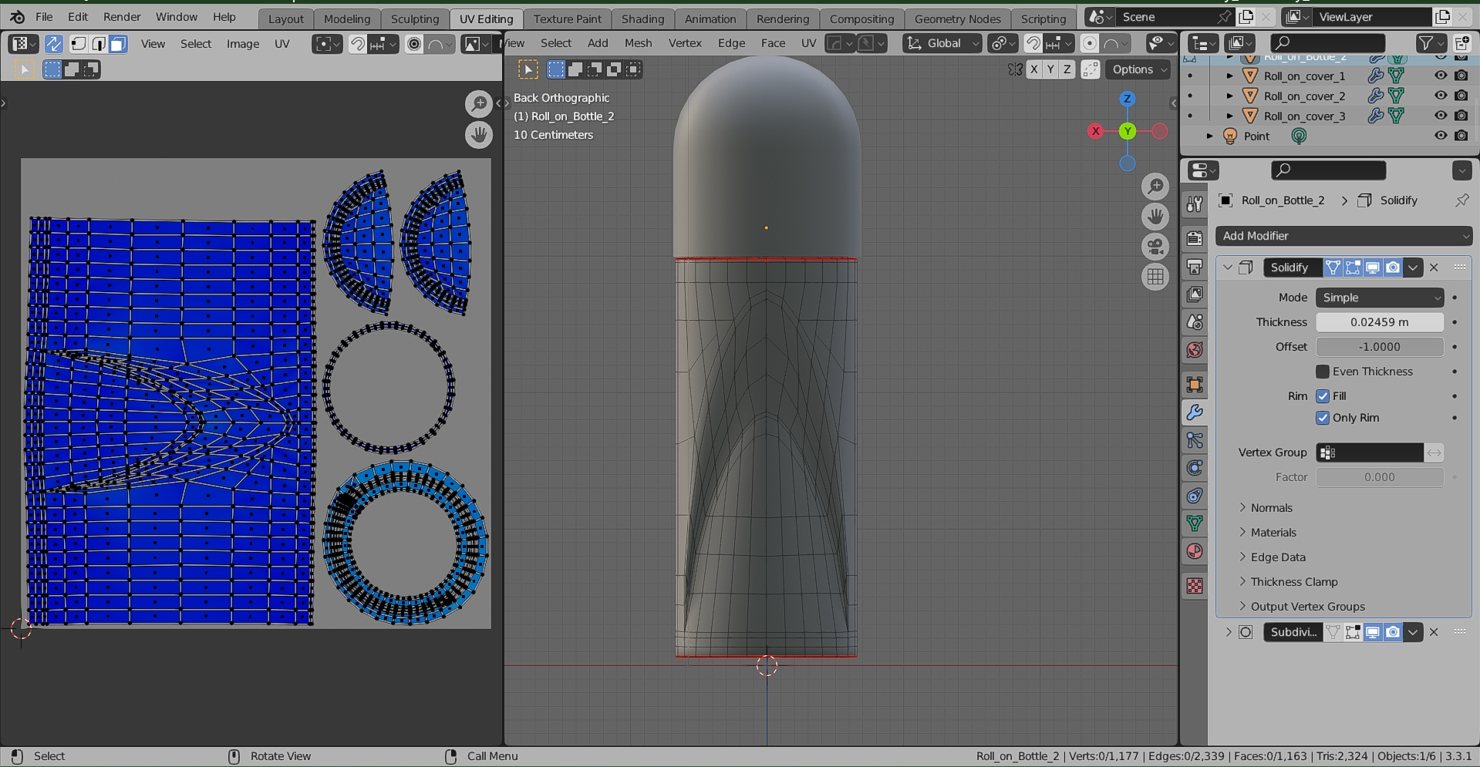Toggle UV sync selection icon
Image resolution: width=1480 pixels, height=767 pixels.
point(53,44)
